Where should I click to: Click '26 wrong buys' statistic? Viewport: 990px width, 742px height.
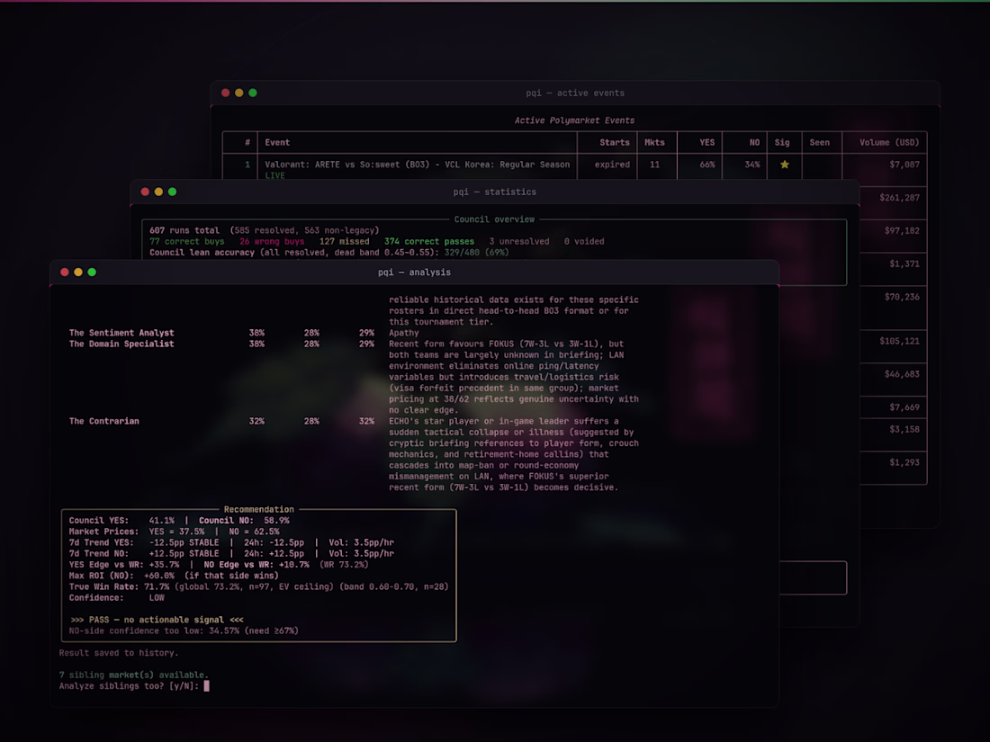pos(272,242)
